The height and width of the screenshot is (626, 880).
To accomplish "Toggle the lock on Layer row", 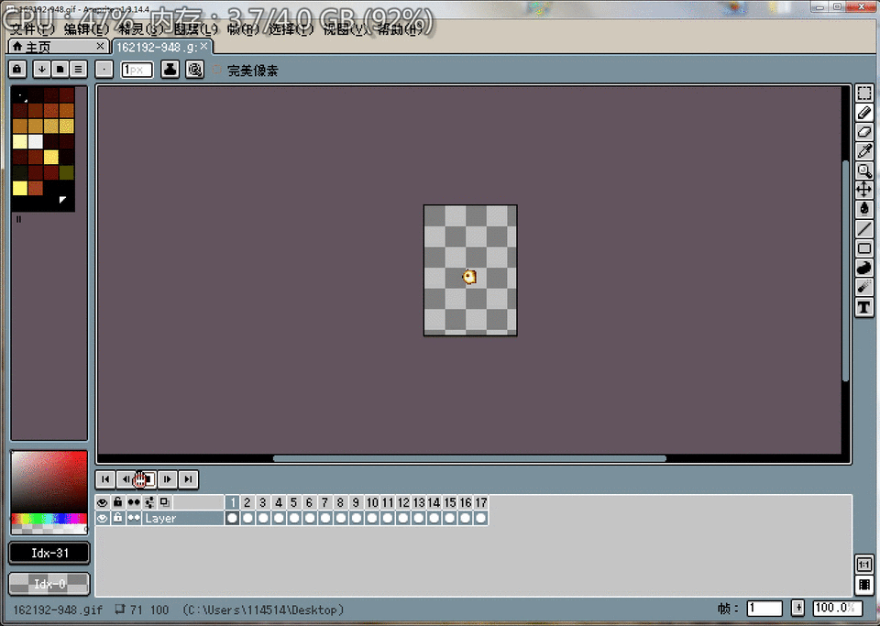I will 117,518.
